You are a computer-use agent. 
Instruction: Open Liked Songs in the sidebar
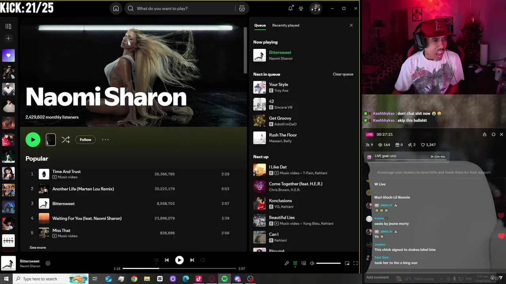[x=8, y=56]
